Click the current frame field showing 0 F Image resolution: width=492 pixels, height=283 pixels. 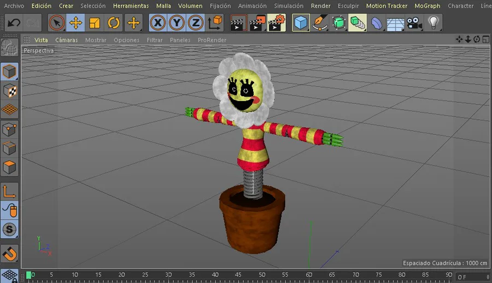click(473, 277)
